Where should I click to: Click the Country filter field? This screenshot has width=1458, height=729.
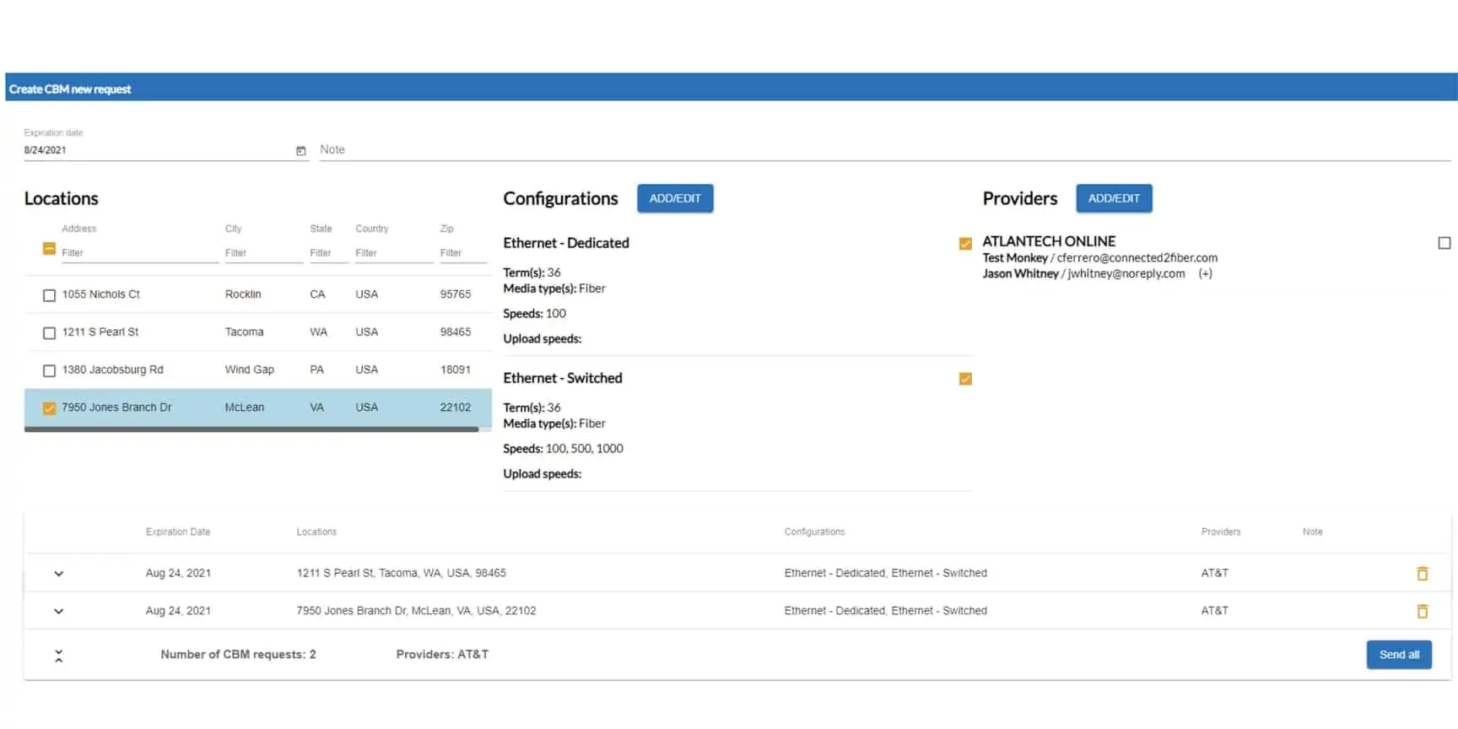[x=393, y=253]
